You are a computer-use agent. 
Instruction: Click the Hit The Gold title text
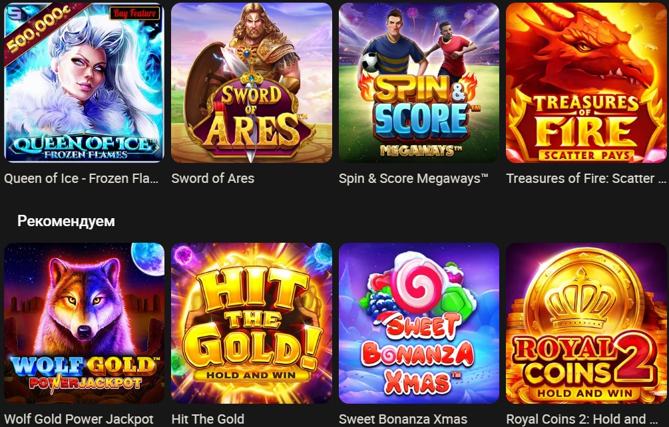click(208, 419)
